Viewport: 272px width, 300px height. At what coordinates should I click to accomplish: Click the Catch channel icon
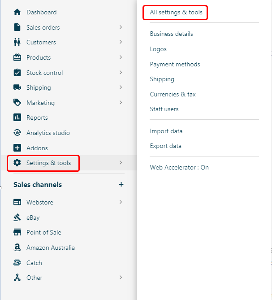click(17, 262)
